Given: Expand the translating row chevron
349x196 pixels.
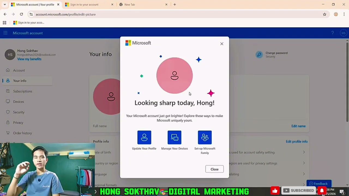Looking at the screenshot, I should pyautogui.click(x=304, y=174).
